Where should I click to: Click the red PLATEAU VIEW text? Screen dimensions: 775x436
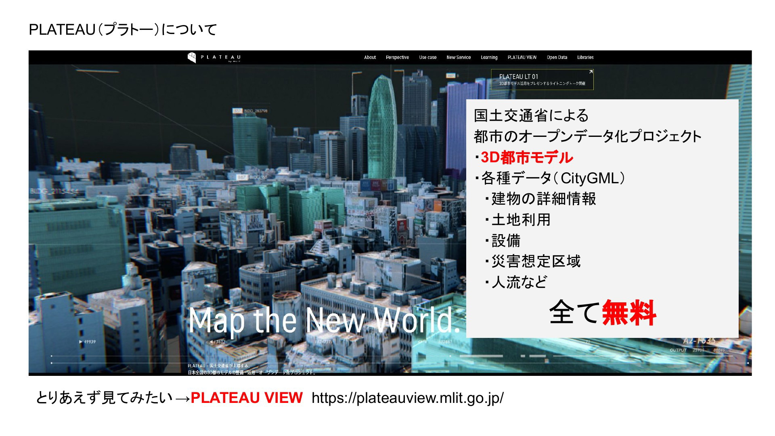coord(247,398)
